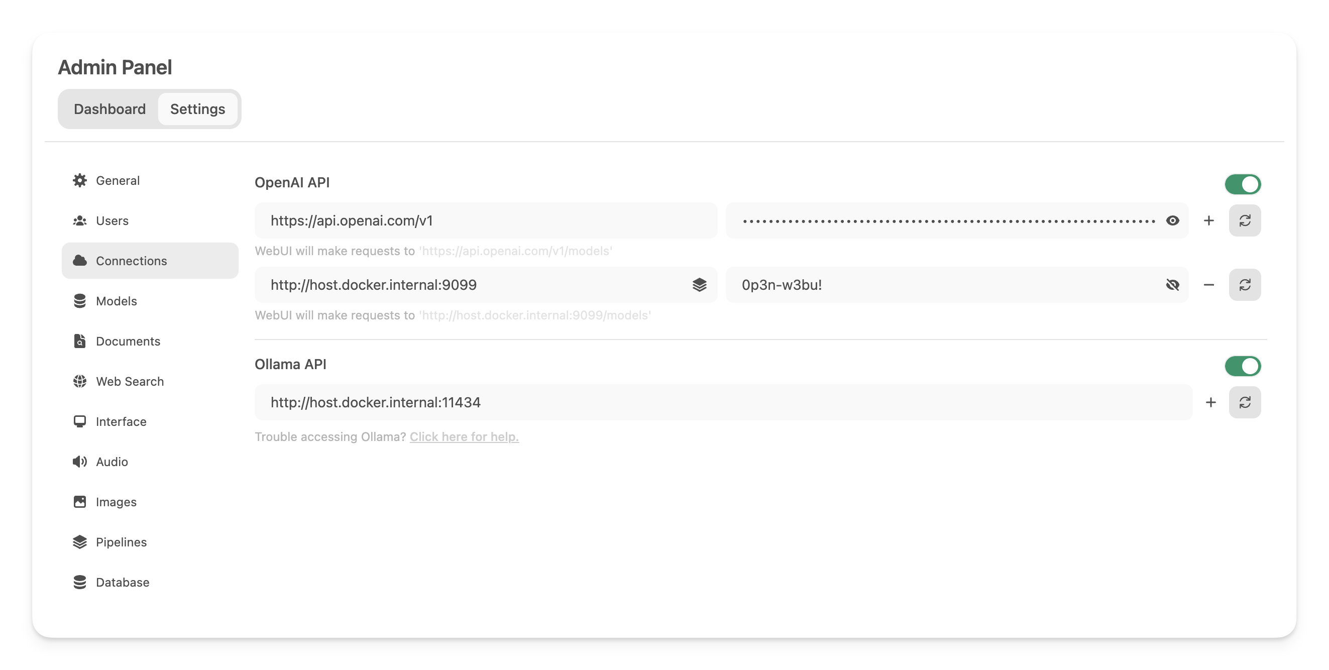Click the remove connection button for docker entry

[x=1208, y=285]
